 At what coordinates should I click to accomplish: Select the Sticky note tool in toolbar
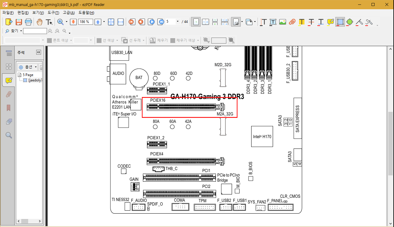pos(331,22)
